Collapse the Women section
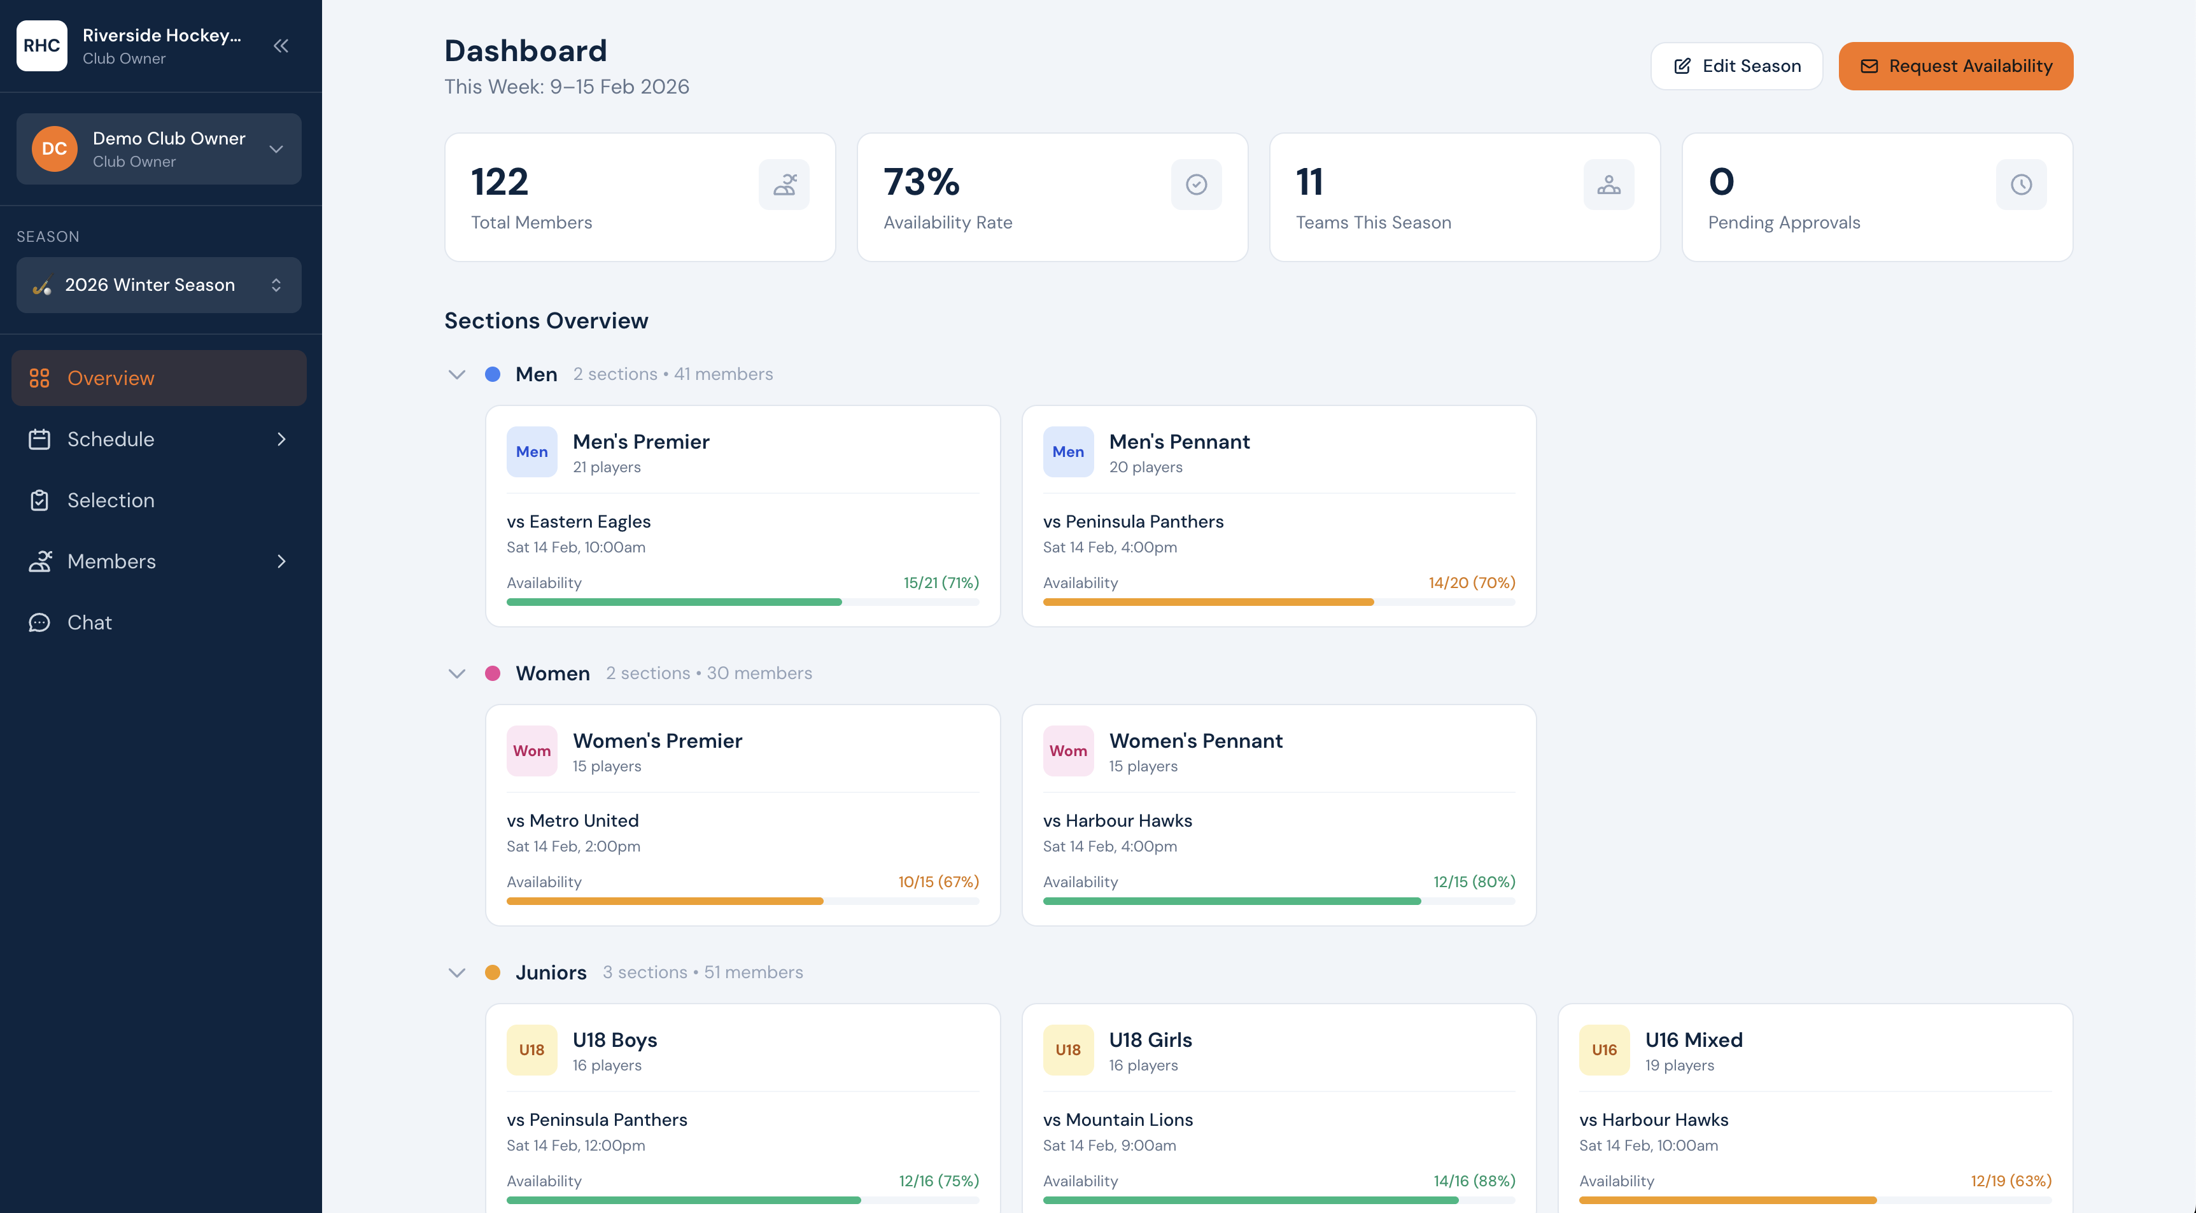 coord(456,673)
